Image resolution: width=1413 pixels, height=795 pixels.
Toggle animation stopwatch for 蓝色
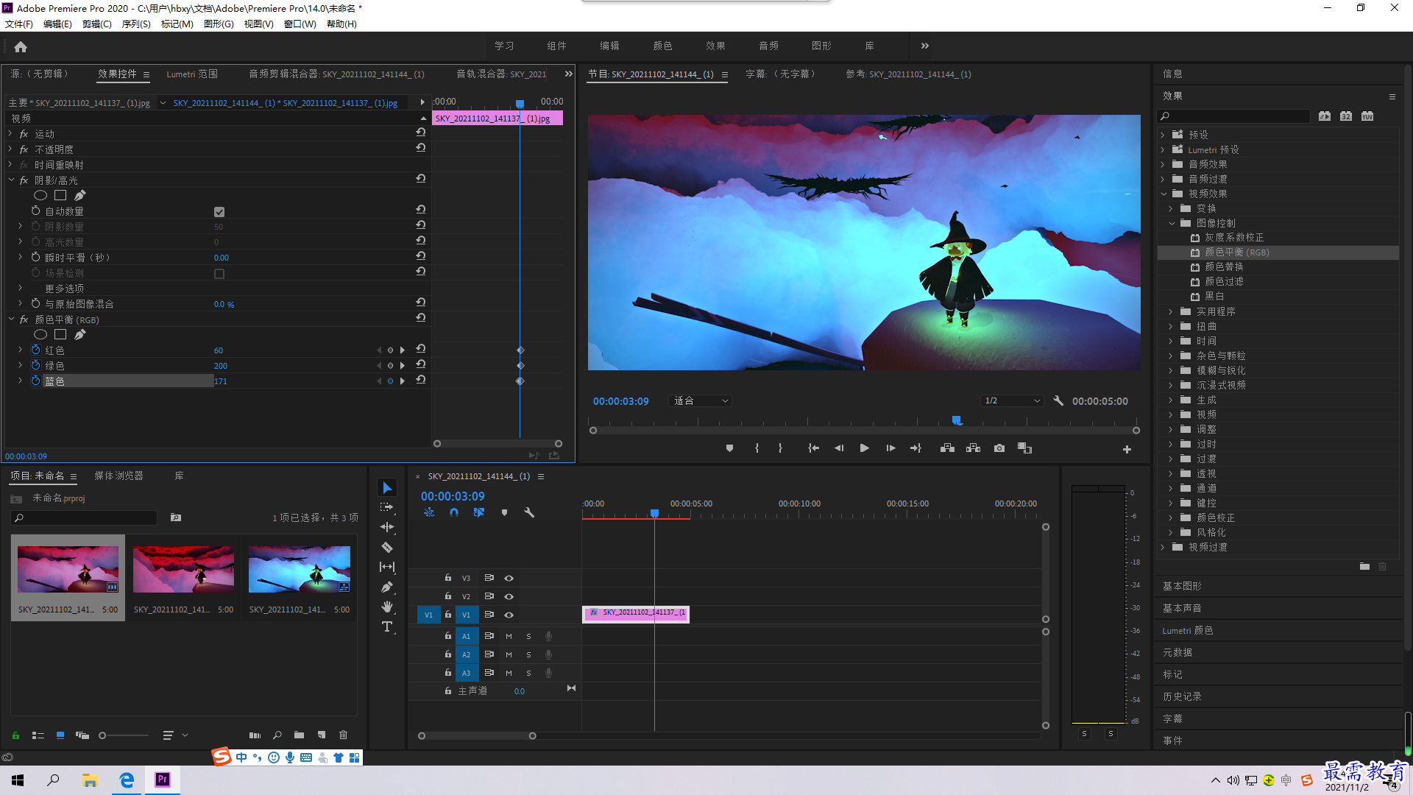pyautogui.click(x=35, y=381)
